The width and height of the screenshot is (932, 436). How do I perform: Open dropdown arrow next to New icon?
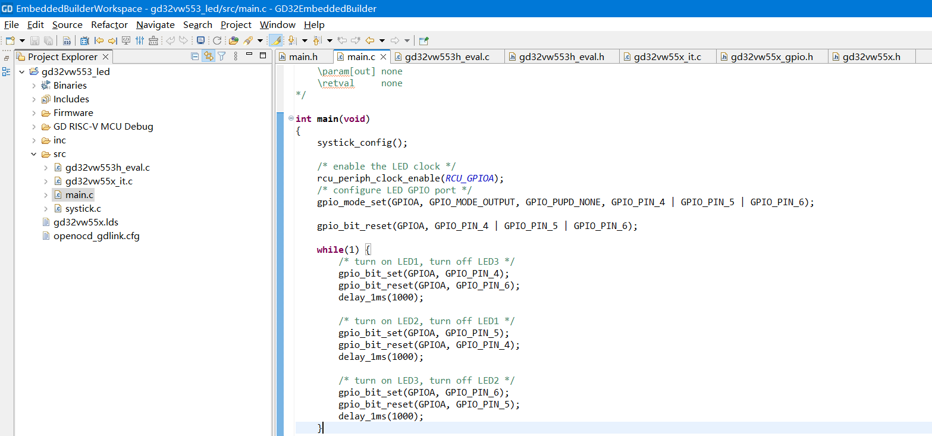22,40
